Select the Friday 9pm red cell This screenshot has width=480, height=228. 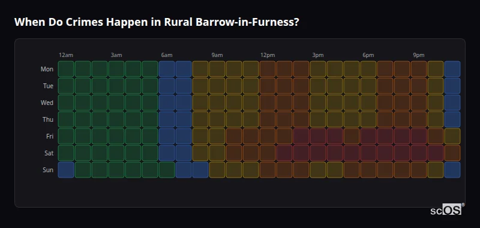[419, 136]
